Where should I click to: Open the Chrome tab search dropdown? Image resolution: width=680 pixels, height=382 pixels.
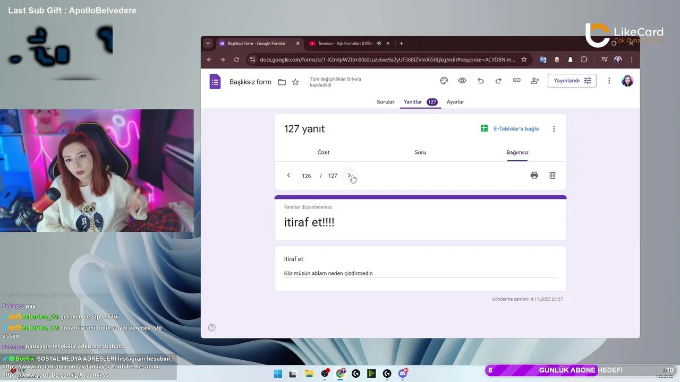[x=208, y=44]
